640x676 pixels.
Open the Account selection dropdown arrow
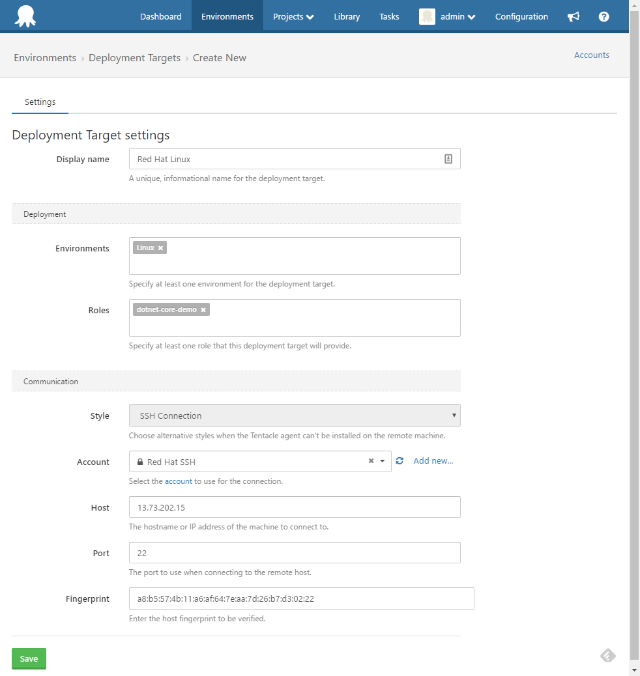(x=383, y=460)
